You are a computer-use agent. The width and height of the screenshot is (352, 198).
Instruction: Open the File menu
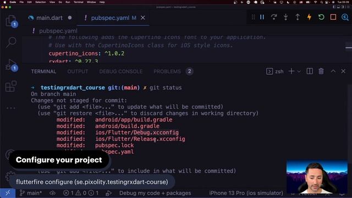[21, 2]
